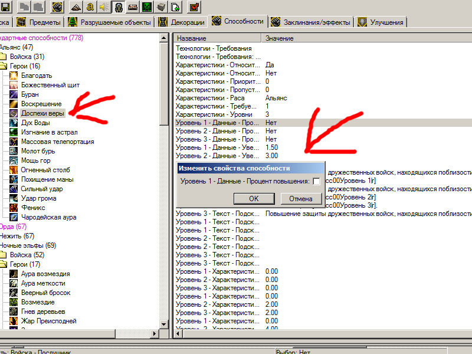Click the ability tree vertical scrollbar thumb

pos(164,84)
